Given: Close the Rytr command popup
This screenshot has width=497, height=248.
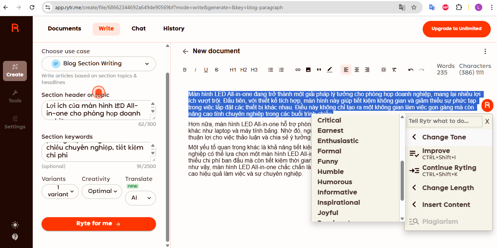Looking at the screenshot, I should [487, 121].
